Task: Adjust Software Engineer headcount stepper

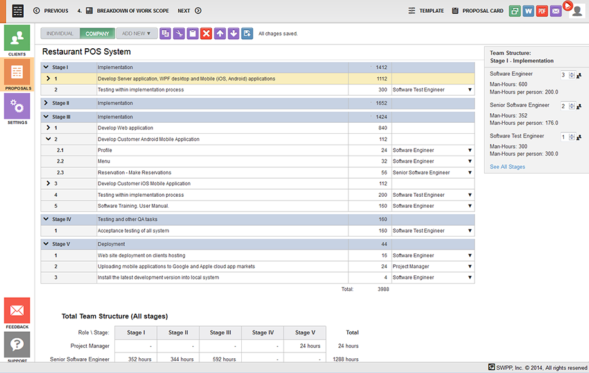Action: click(572, 75)
